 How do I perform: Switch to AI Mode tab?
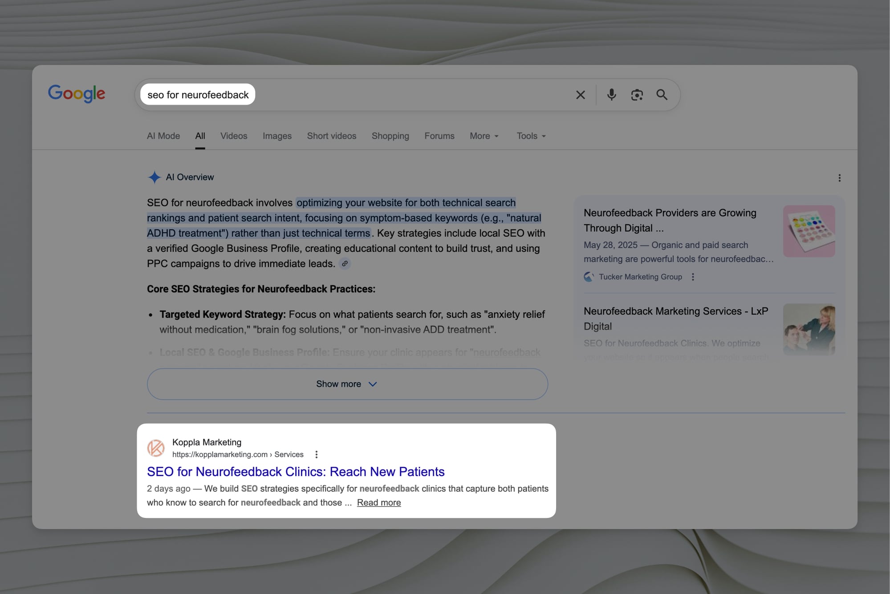(x=163, y=136)
